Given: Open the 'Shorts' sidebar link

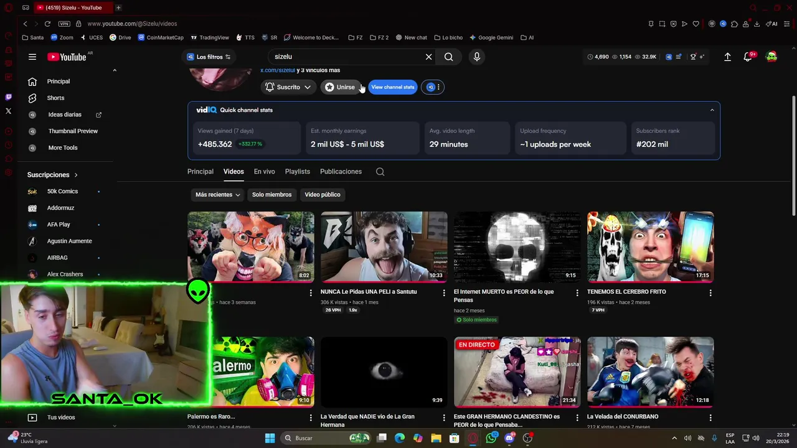Looking at the screenshot, I should coord(55,98).
